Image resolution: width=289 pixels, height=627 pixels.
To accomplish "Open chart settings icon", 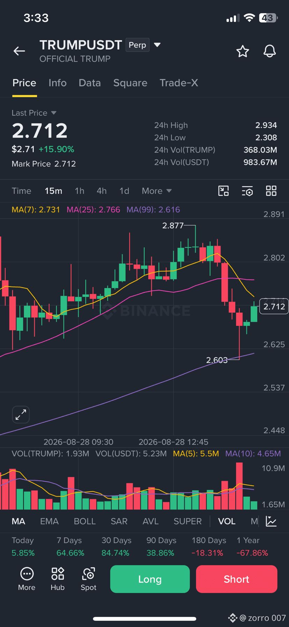I will tap(247, 191).
